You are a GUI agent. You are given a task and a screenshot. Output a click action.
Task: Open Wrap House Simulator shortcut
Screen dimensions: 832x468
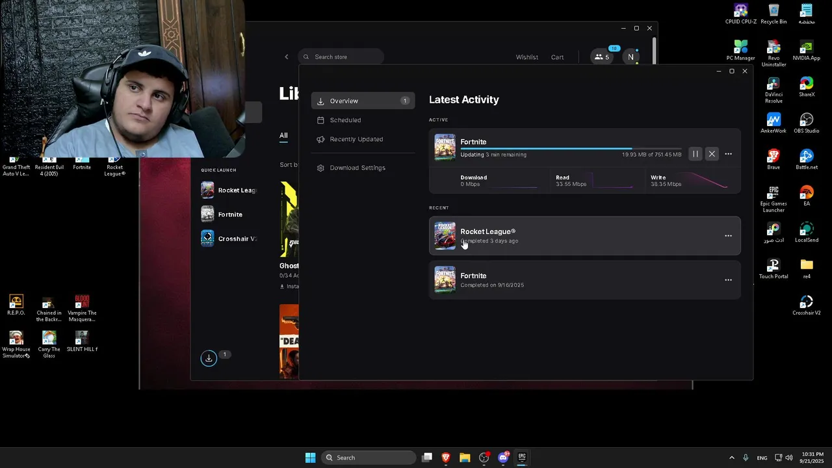16,344
